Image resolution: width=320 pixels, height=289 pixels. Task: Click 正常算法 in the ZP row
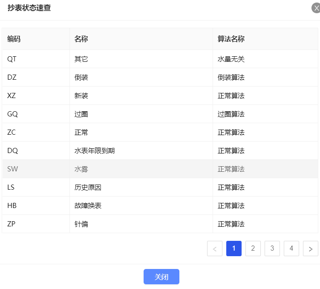pyautogui.click(x=265, y=224)
